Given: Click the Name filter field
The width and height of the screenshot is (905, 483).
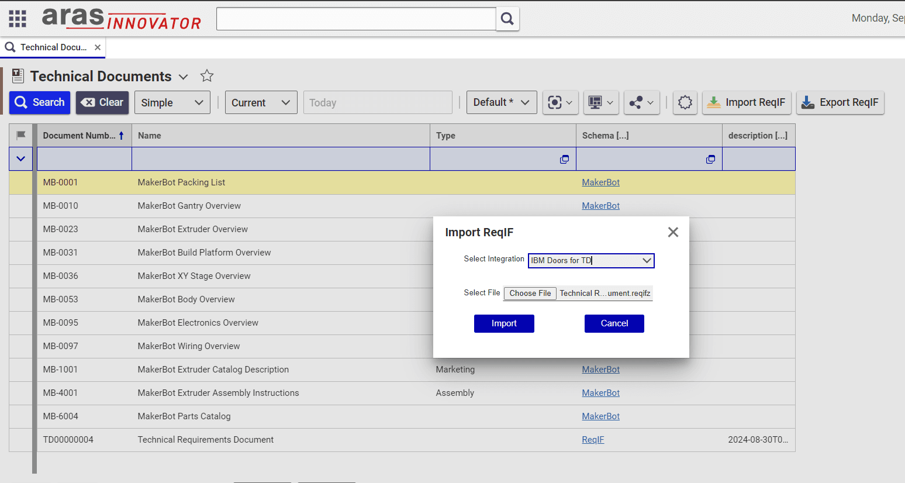Looking at the screenshot, I should 281,159.
